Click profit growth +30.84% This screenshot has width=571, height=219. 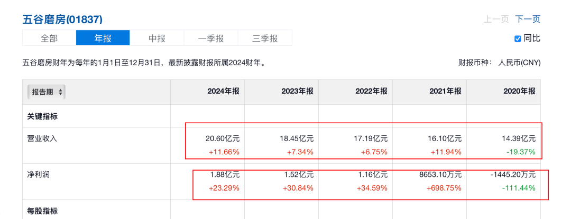[298, 188]
